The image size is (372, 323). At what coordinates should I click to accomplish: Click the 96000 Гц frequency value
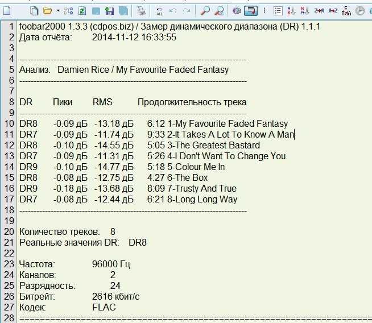[111, 264]
